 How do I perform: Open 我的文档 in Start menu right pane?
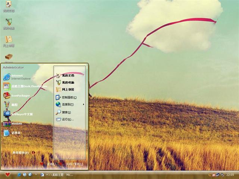point(65,75)
